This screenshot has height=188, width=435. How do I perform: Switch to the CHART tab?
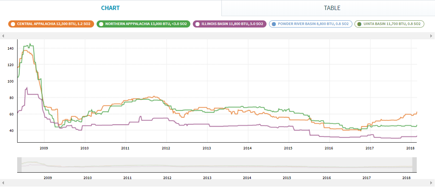point(111,8)
